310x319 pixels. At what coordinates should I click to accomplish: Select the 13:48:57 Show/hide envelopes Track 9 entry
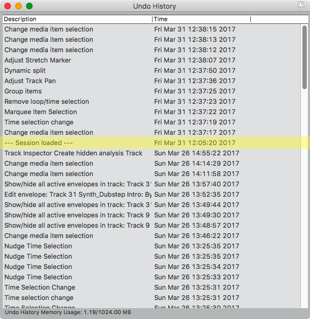coord(151,226)
